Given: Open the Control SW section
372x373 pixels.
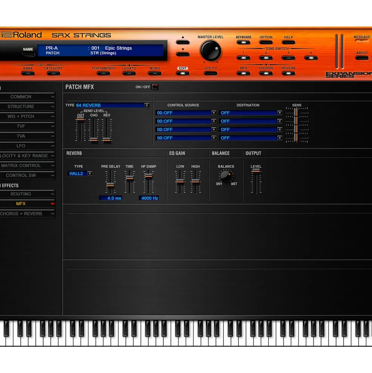Looking at the screenshot, I should (27, 175).
